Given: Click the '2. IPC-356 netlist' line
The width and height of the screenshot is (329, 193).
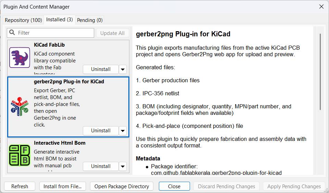Looking at the screenshot, I should [157, 94].
